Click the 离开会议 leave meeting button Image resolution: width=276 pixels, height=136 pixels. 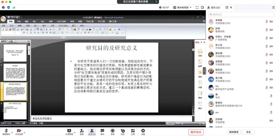(196, 132)
